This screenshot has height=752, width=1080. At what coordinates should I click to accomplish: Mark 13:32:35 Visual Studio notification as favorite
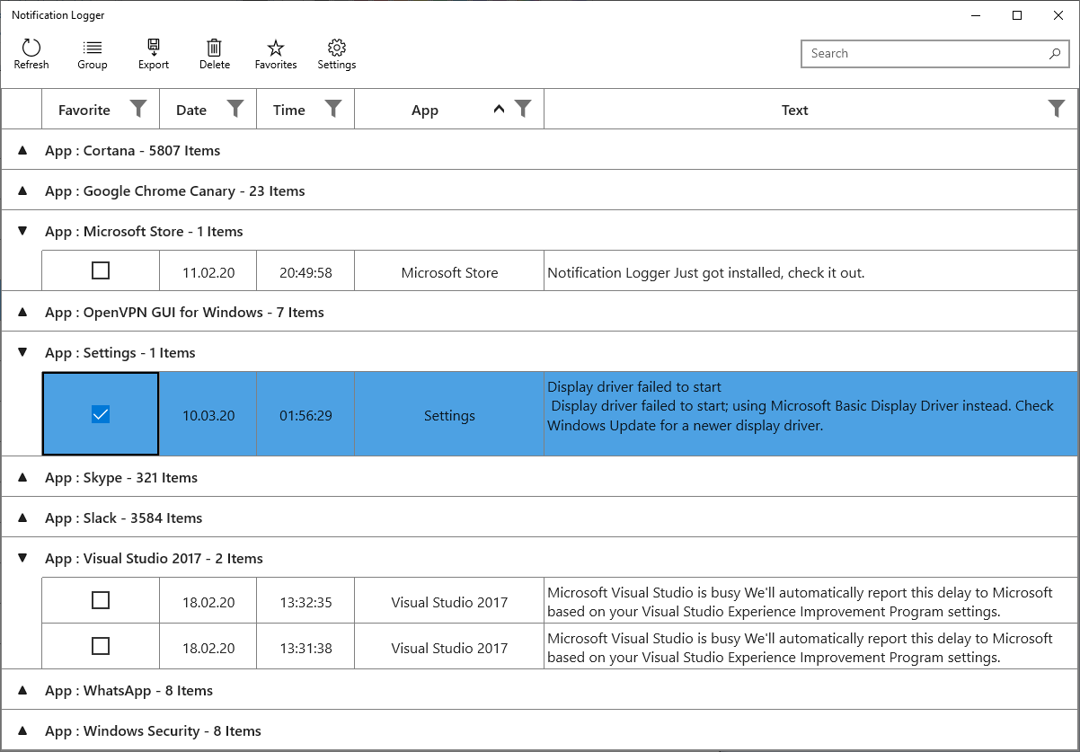101,600
